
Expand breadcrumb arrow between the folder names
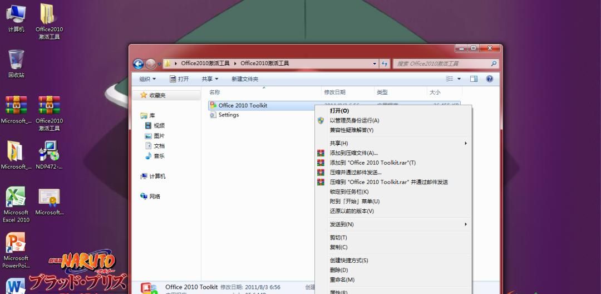pos(235,63)
